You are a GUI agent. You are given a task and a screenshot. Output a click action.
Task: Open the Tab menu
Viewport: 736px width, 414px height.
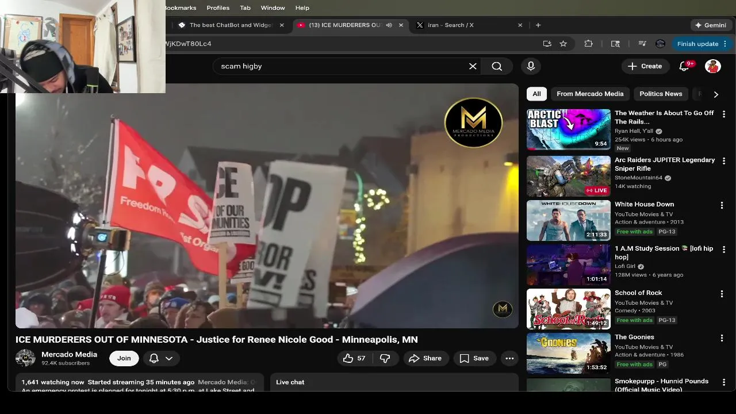click(245, 8)
